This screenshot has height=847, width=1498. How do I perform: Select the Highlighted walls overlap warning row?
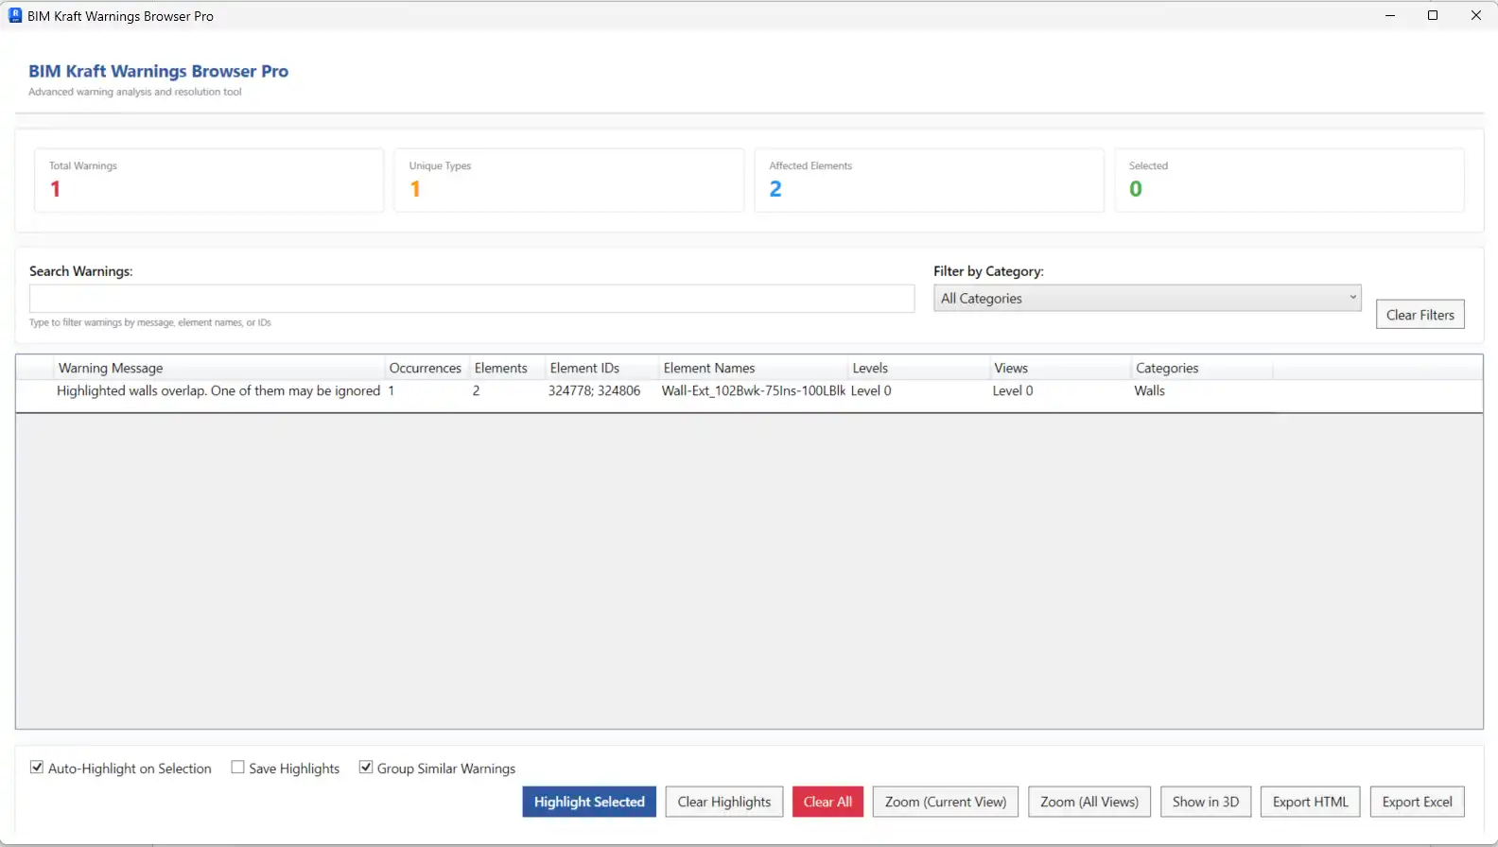click(x=218, y=391)
